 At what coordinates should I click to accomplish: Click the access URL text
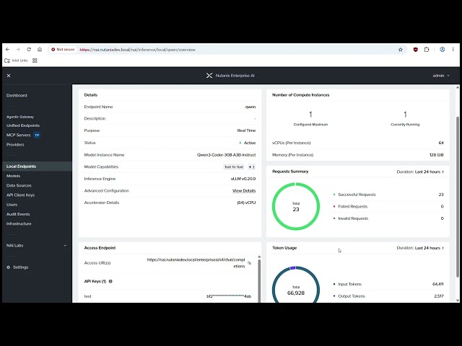pyautogui.click(x=196, y=262)
